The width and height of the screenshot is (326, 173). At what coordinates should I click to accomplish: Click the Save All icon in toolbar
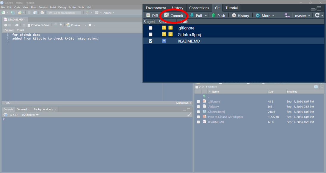(35, 13)
